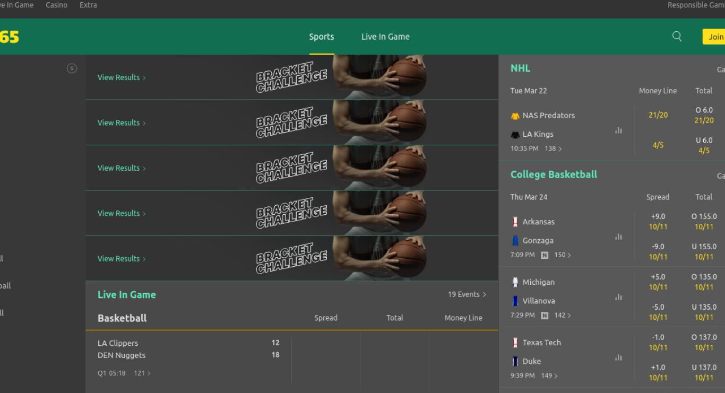This screenshot has height=393, width=725.
Task: Open stats chart icon for Arkansas vs Gonzaga
Action: 618,237
